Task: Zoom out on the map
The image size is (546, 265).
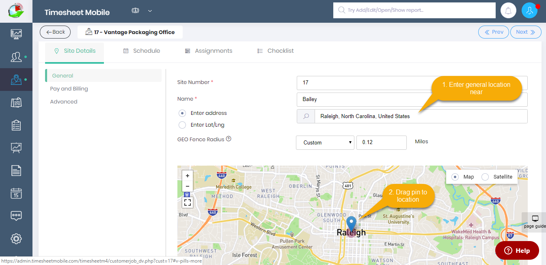Action: [187, 186]
